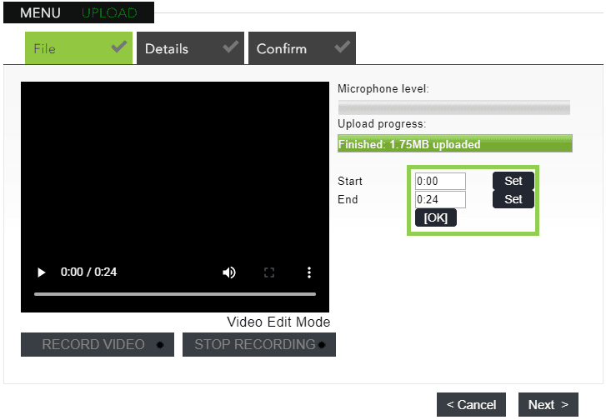This screenshot has width=606, height=420.
Task: Click the 0:00 / 0:24 time display
Action: (x=88, y=272)
